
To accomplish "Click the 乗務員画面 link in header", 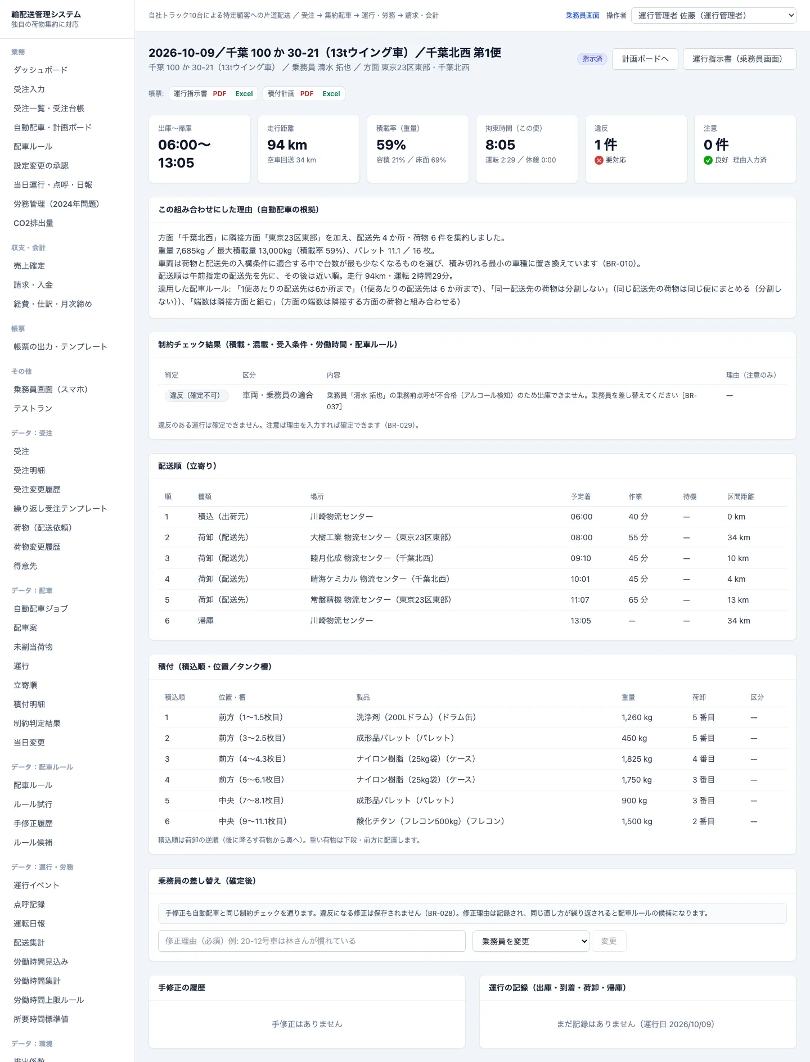I will click(x=583, y=16).
